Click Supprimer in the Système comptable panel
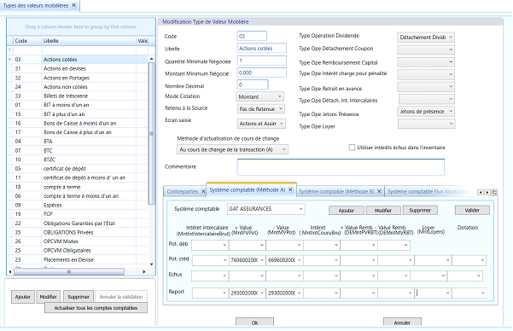This screenshot has width=513, height=331. pyautogui.click(x=420, y=211)
